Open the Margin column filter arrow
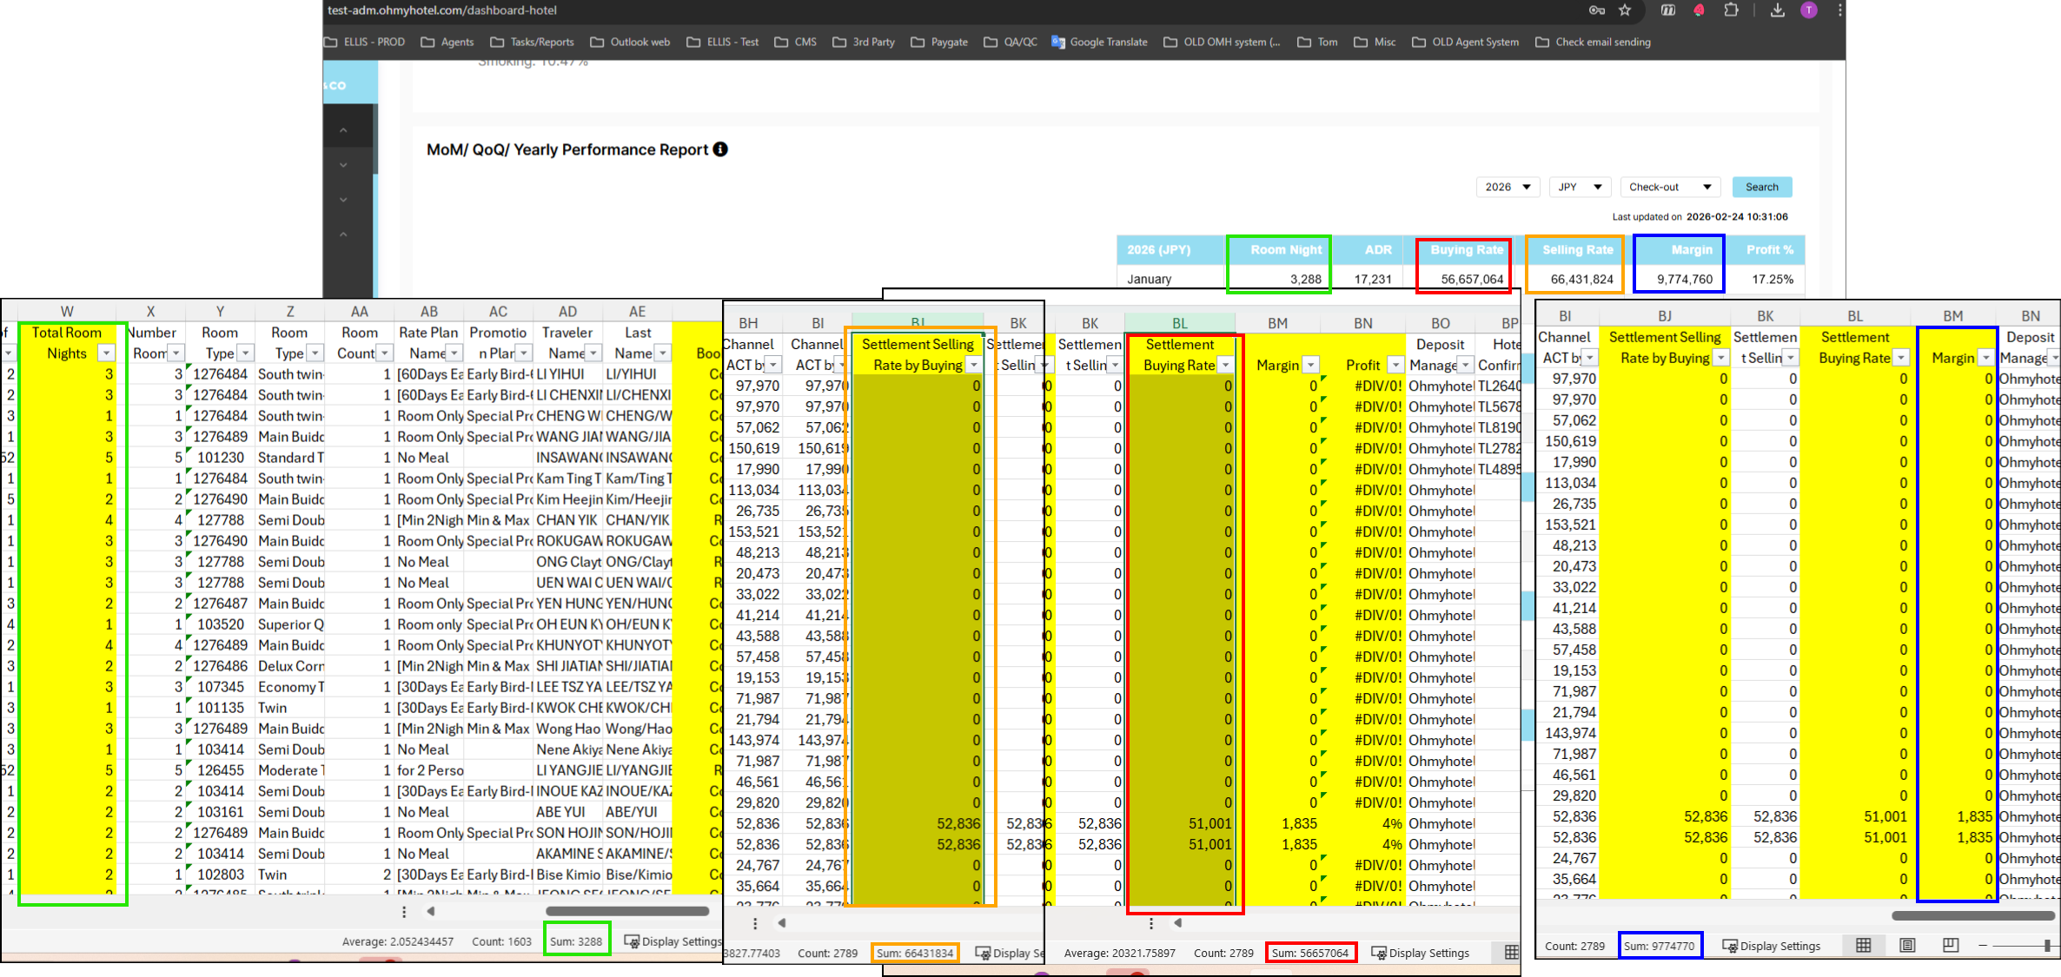Viewport: 2061px width, 977px height. (x=1985, y=358)
